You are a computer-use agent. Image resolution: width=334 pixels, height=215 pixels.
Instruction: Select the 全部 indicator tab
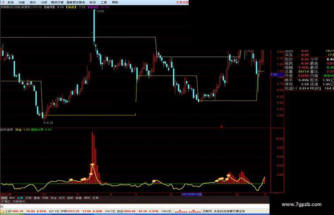20,198
